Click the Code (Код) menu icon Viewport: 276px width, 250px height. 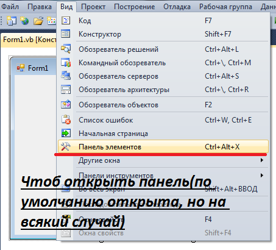click(x=66, y=21)
